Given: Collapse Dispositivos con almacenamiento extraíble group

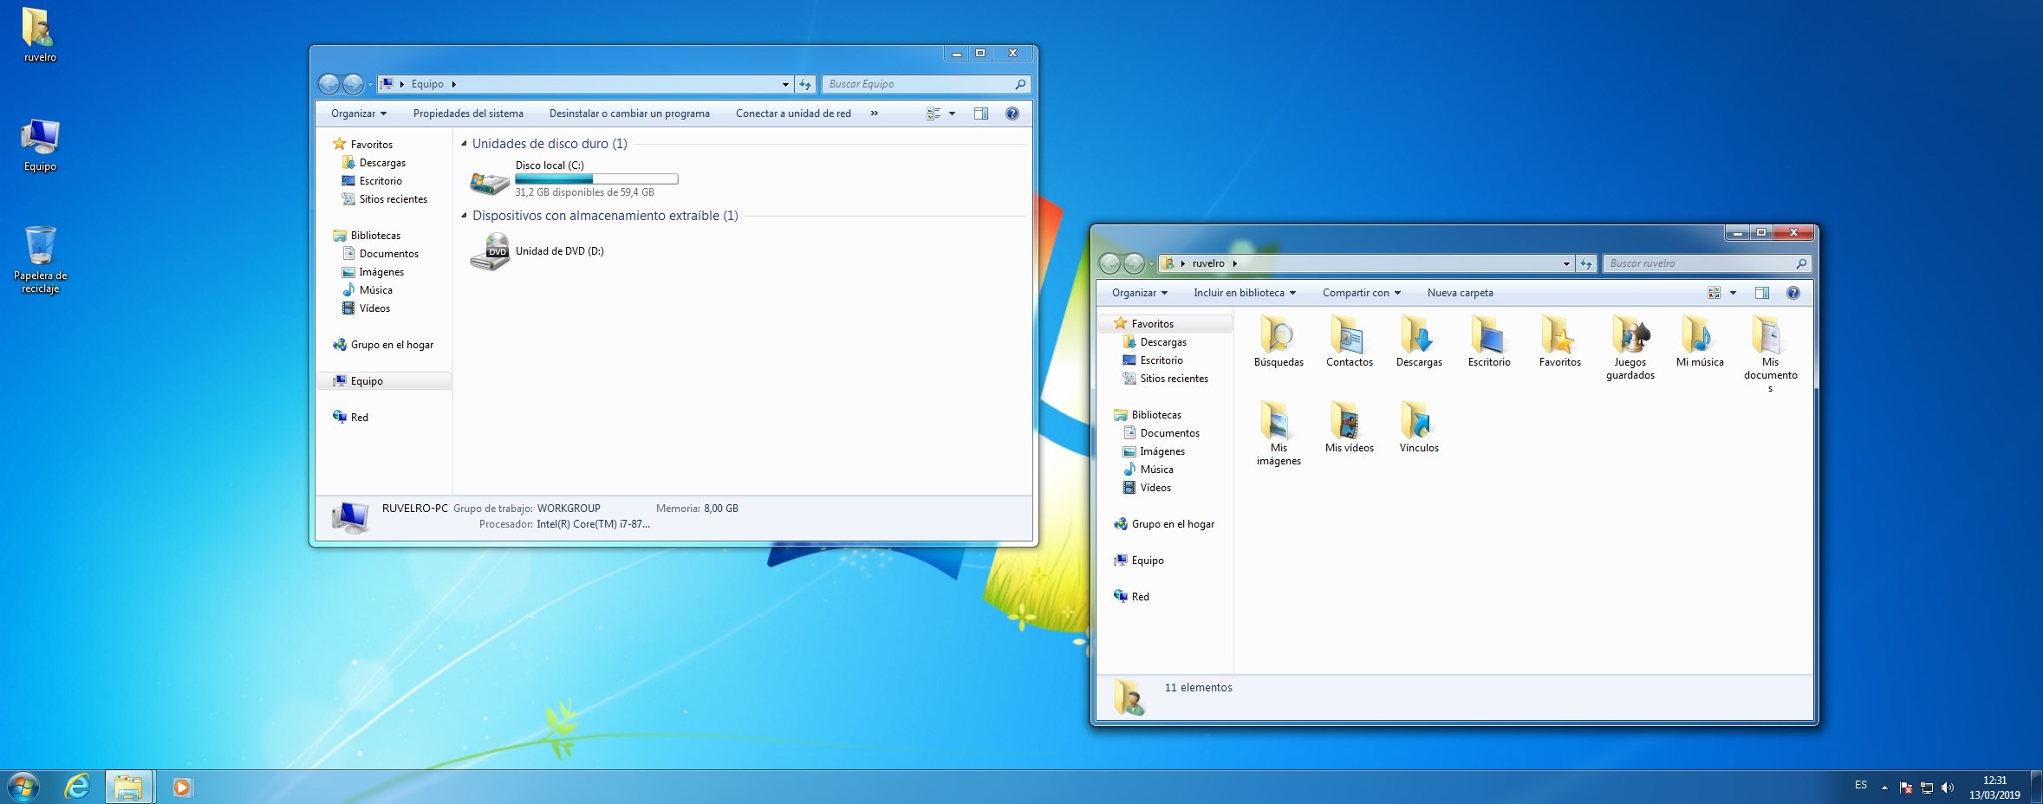Looking at the screenshot, I should tap(464, 216).
